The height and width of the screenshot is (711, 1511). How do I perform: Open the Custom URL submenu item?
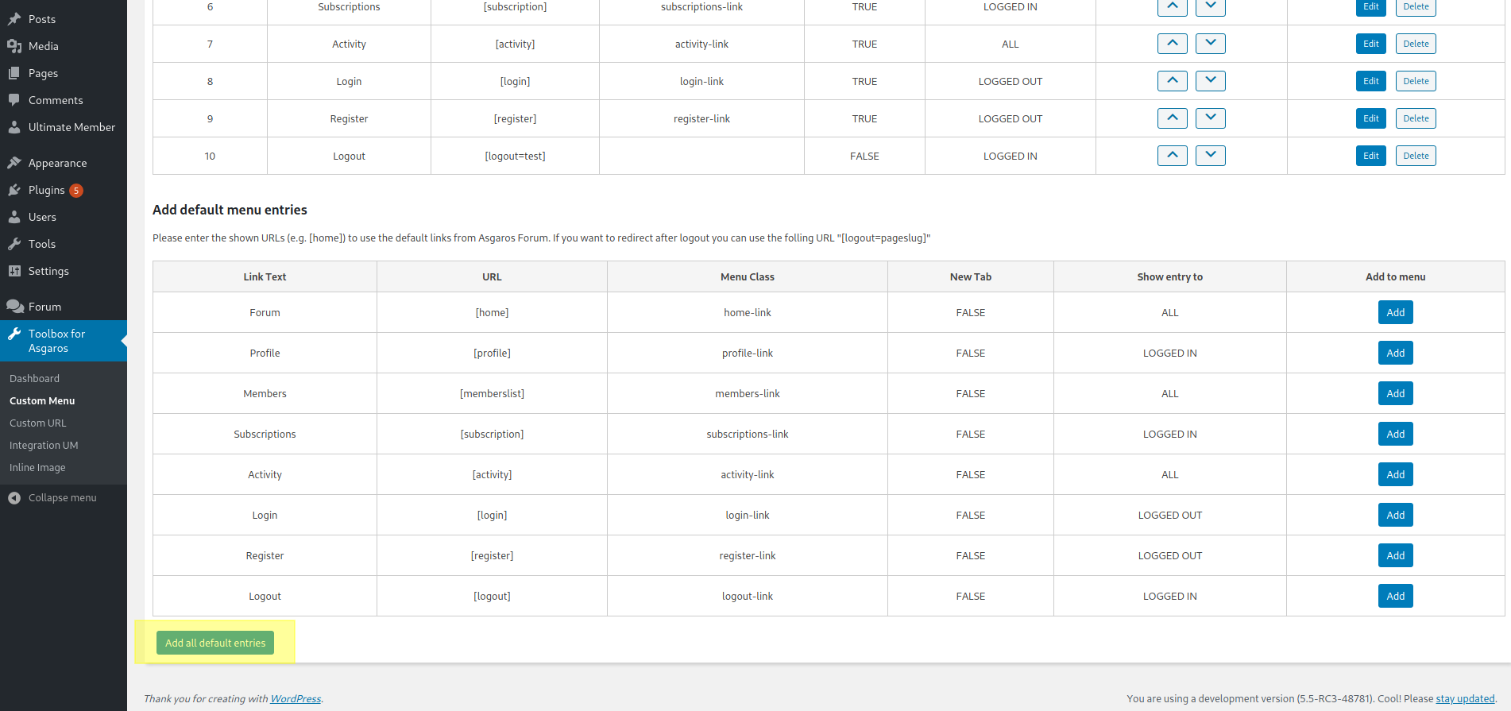point(38,423)
